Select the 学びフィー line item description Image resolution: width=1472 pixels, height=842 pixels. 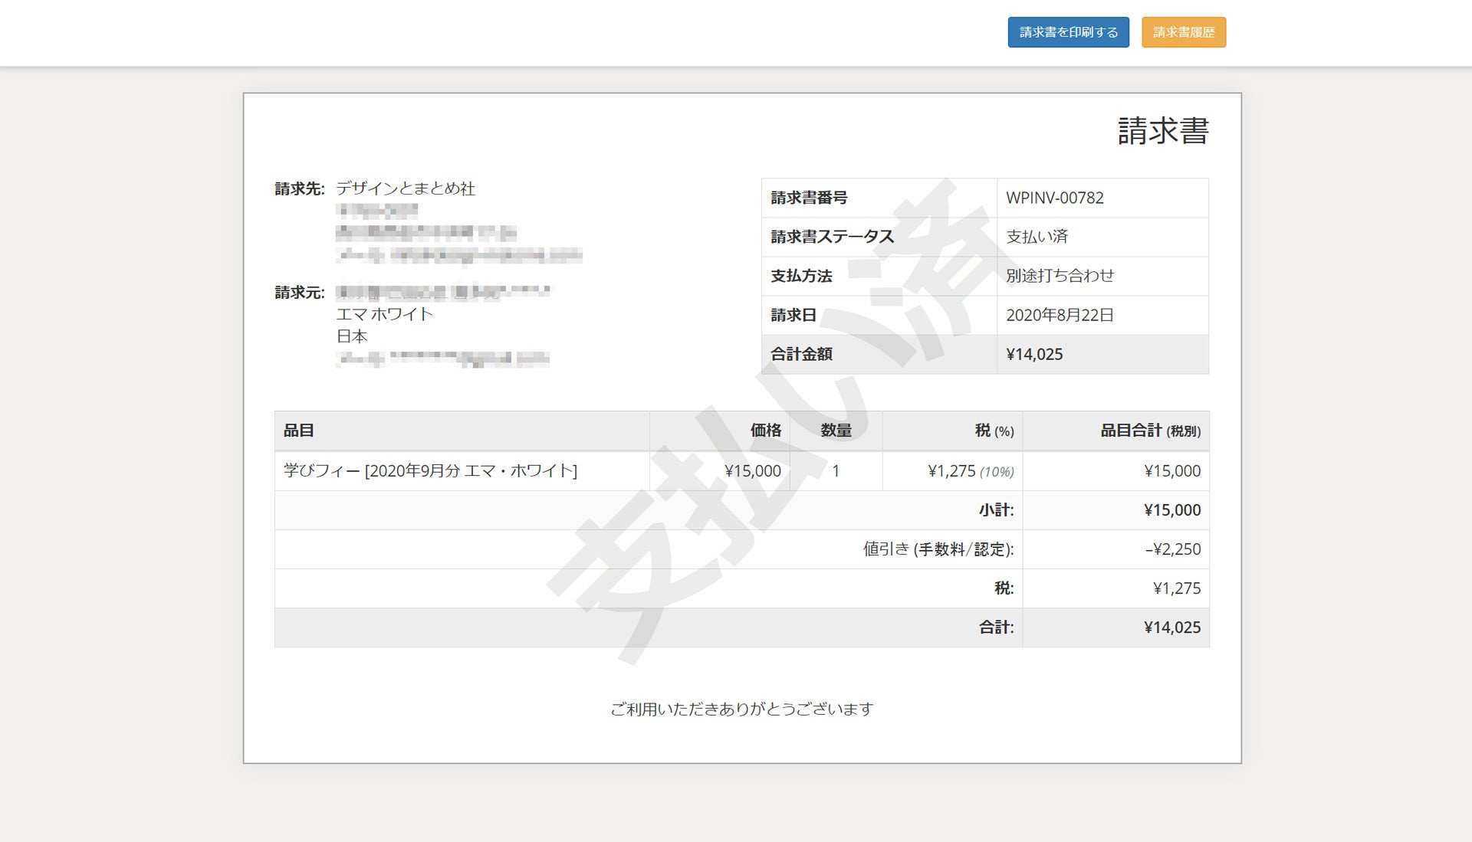[430, 470]
